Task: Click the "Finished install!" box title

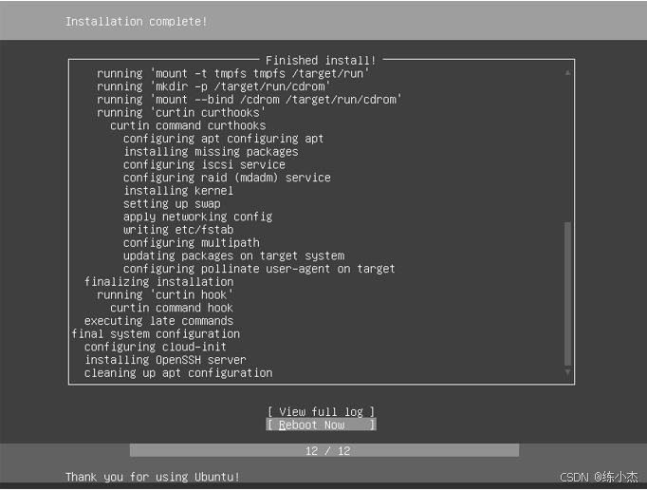Action: (x=321, y=61)
